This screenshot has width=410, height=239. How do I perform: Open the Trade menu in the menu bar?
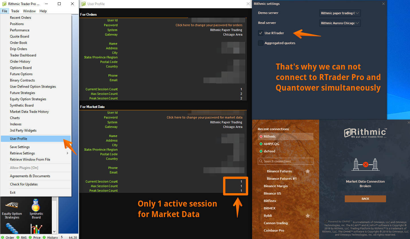15,11
